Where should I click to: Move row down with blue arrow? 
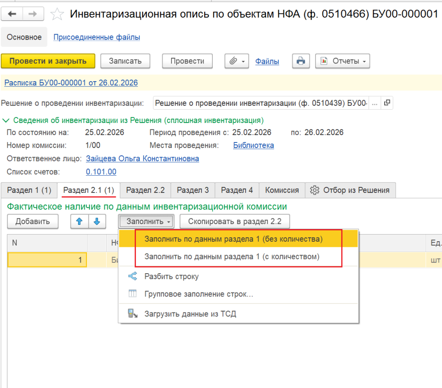coord(97,221)
